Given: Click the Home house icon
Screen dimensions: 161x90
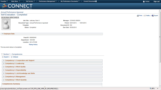Looking at the screenshot, I should tap(144, 1).
